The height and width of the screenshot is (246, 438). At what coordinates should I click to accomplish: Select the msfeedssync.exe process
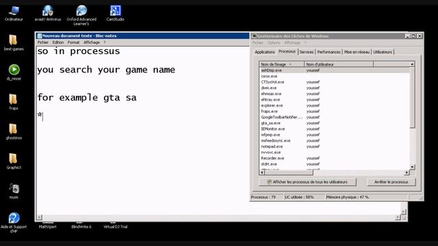(335, 141)
